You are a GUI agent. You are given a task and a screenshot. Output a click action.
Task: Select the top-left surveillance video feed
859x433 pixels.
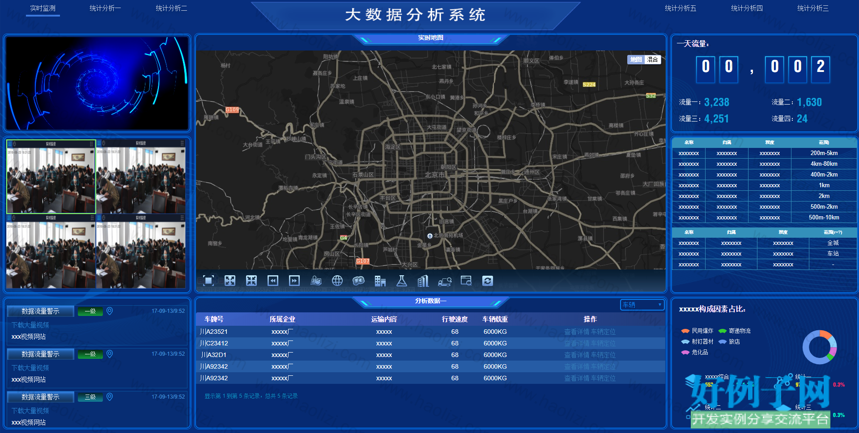coord(51,177)
